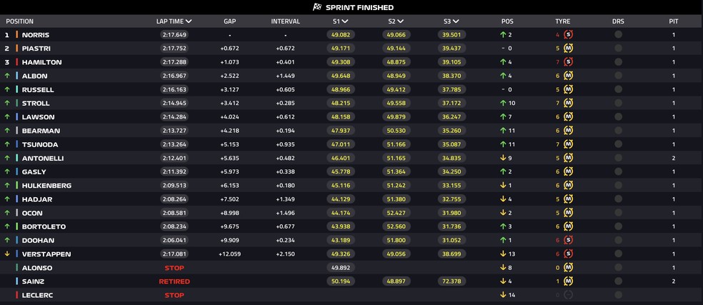Click the soft tyre icon in Verstappen's row

click(x=569, y=254)
